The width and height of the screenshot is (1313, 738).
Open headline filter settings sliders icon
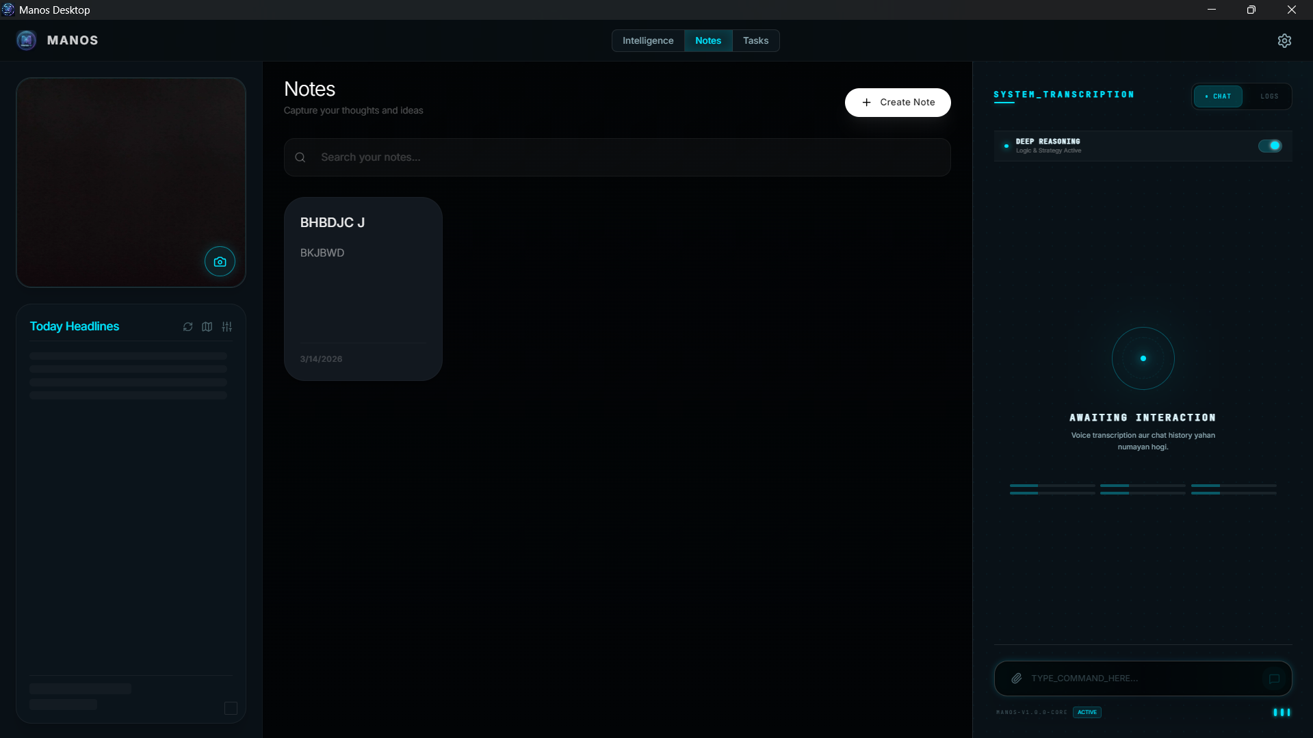pos(227,327)
